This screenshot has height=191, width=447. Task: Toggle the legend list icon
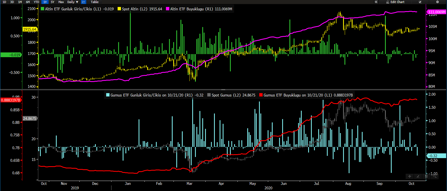tap(426, 176)
